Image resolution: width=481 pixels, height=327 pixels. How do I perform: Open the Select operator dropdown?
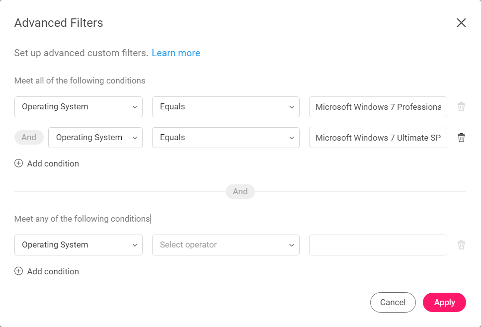(226, 245)
